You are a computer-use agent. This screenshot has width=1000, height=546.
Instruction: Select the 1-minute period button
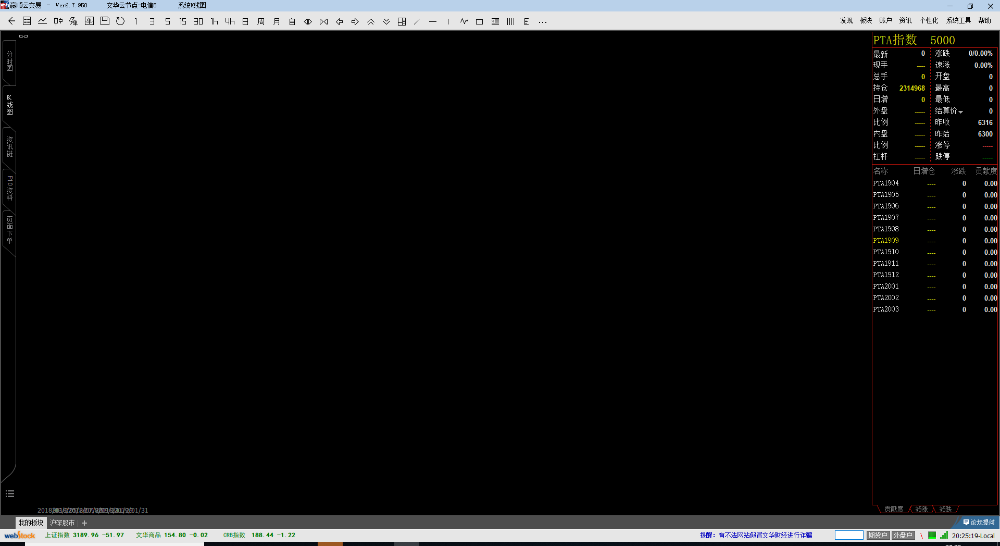pyautogui.click(x=136, y=21)
